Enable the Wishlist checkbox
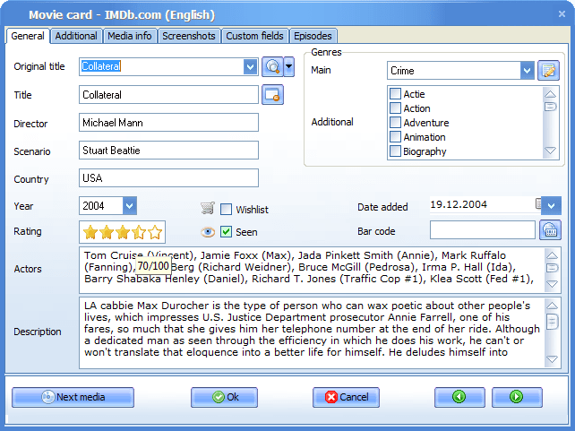Image resolution: width=575 pixels, height=431 pixels. pos(227,209)
